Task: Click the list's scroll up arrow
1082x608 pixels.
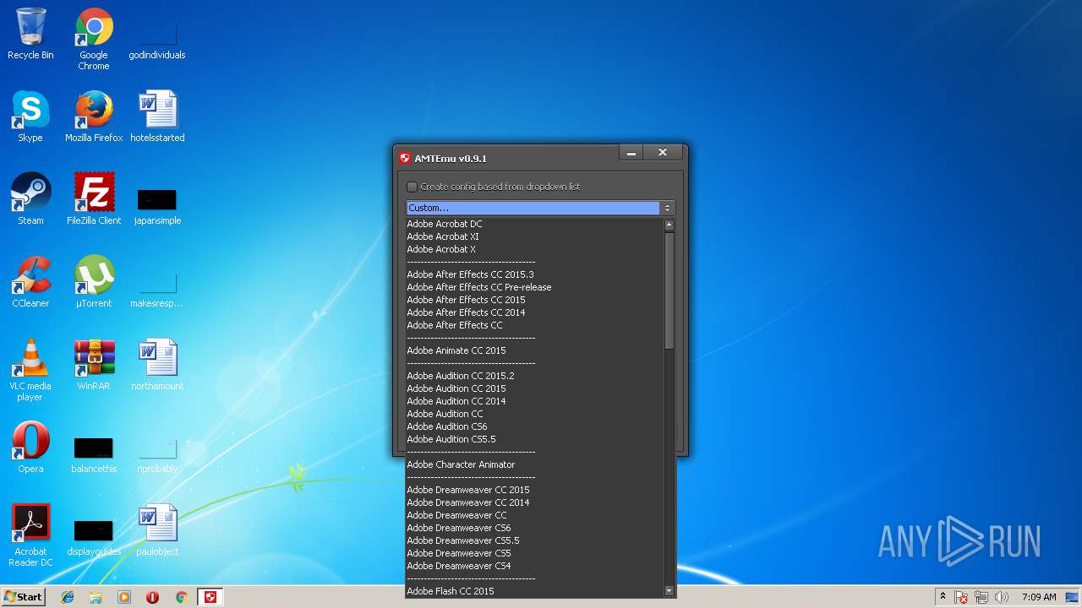Action: tap(669, 225)
